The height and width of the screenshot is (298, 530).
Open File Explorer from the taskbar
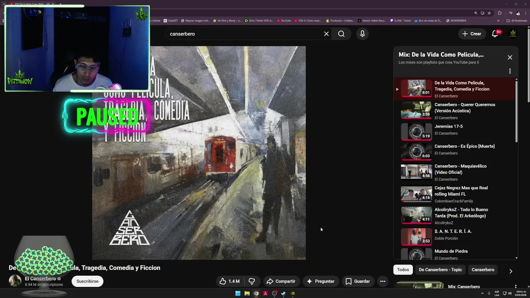(x=247, y=293)
